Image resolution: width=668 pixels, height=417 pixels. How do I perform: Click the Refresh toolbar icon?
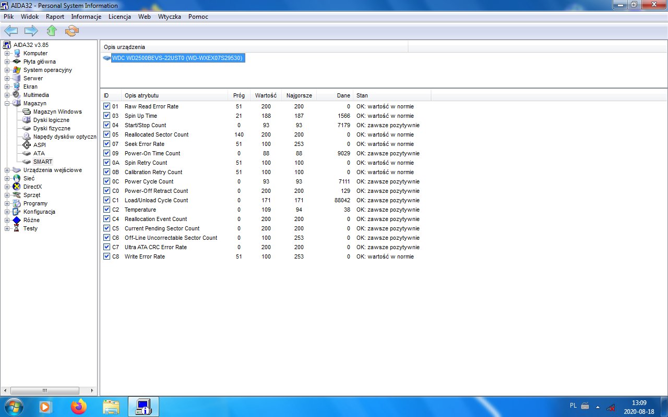coord(72,31)
